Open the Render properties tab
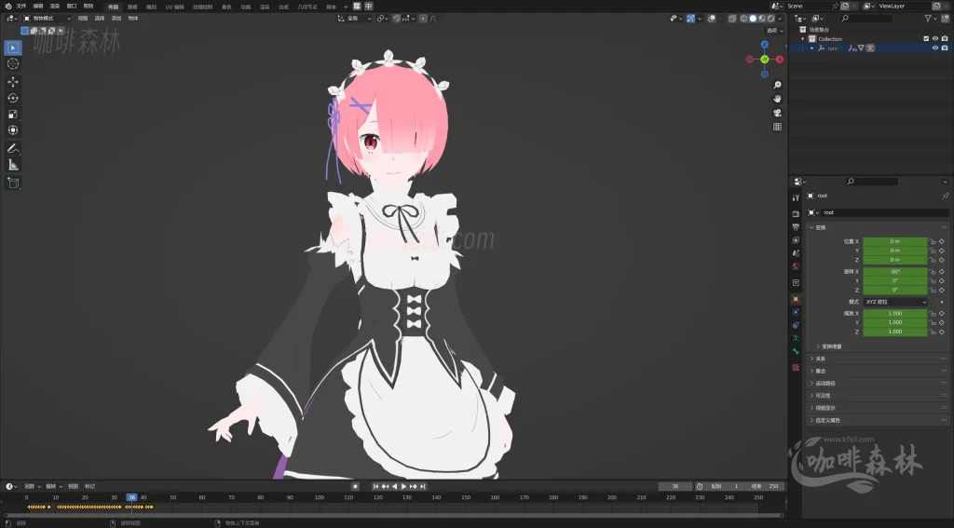The image size is (954, 528). click(796, 213)
